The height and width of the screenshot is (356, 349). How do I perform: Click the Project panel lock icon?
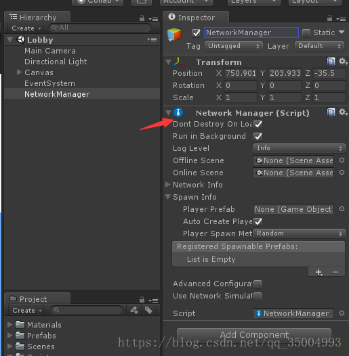(142, 300)
